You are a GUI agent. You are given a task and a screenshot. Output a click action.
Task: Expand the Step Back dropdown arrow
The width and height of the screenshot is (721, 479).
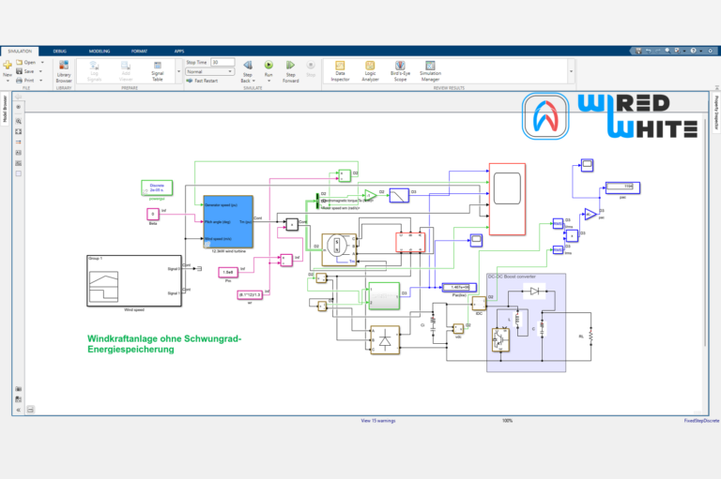coord(253,81)
